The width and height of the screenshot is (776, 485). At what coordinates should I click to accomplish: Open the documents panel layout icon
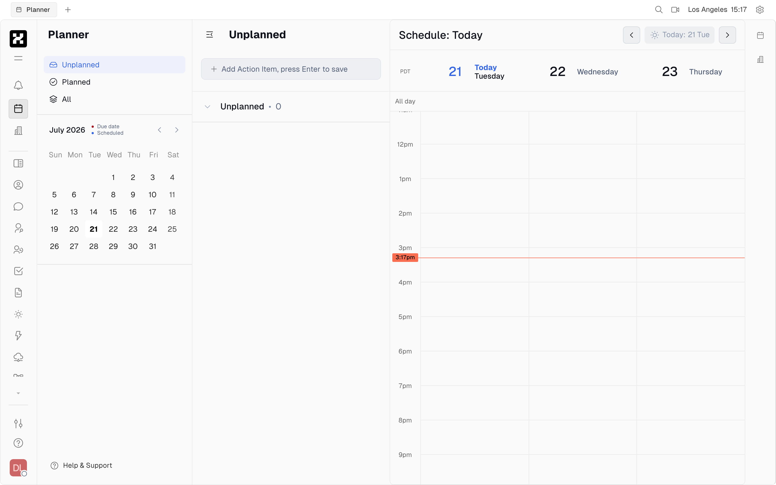coord(18,163)
